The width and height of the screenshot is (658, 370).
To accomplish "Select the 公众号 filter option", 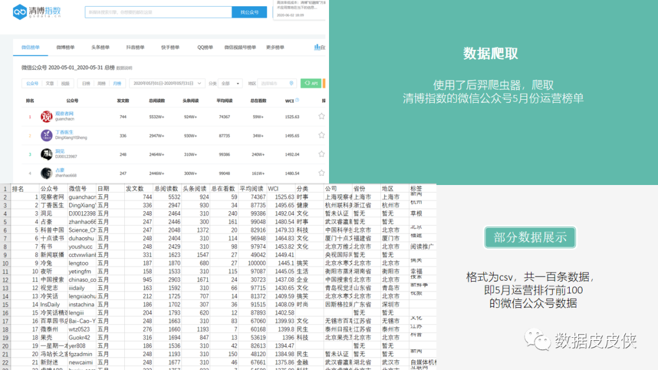I will click(x=32, y=83).
